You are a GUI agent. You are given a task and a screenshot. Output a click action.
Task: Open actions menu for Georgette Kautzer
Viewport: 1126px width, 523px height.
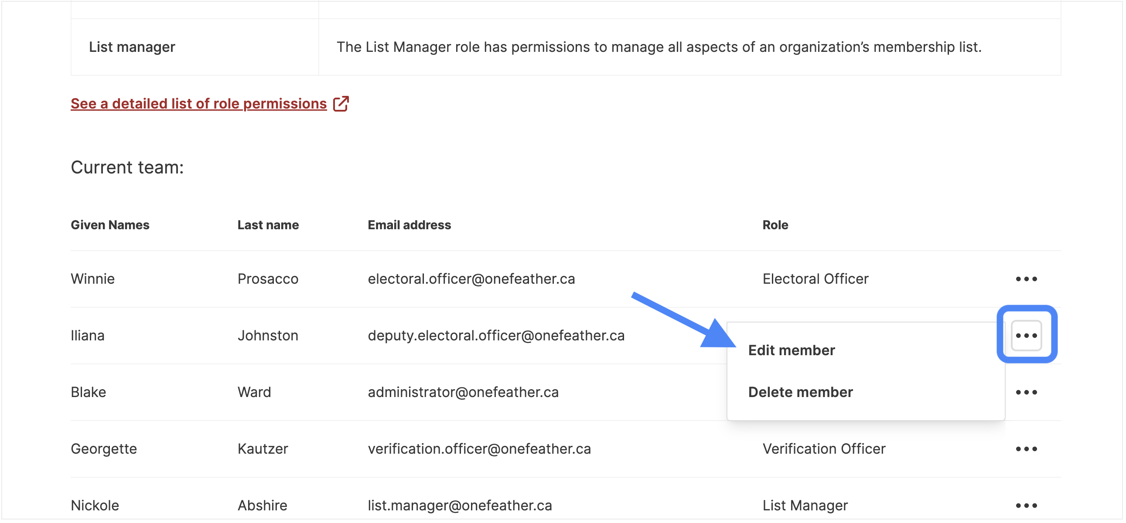click(x=1026, y=449)
